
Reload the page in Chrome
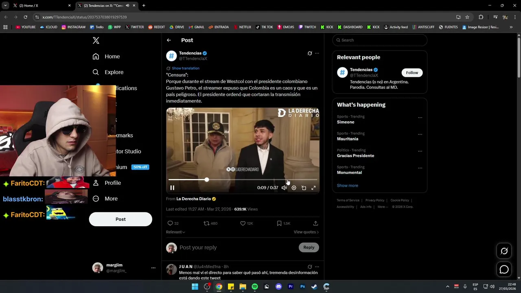(x=25, y=17)
